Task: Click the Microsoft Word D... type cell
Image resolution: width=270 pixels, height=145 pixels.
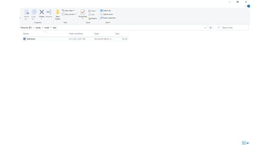Action: (103, 39)
